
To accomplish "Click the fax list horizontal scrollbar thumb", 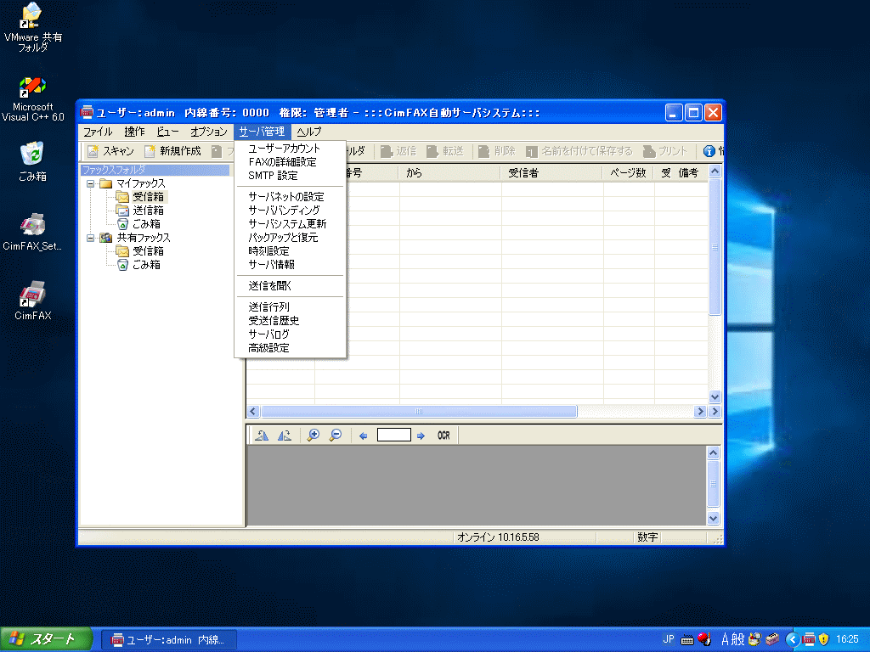I will point(419,412).
